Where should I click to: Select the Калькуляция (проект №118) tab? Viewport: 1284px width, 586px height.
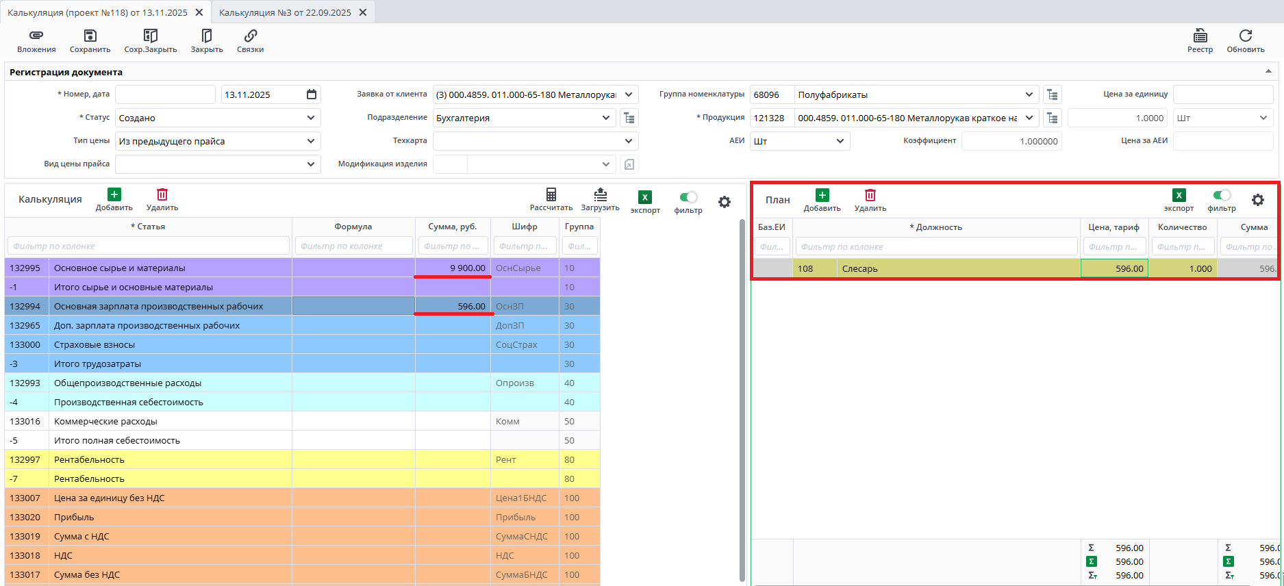97,12
